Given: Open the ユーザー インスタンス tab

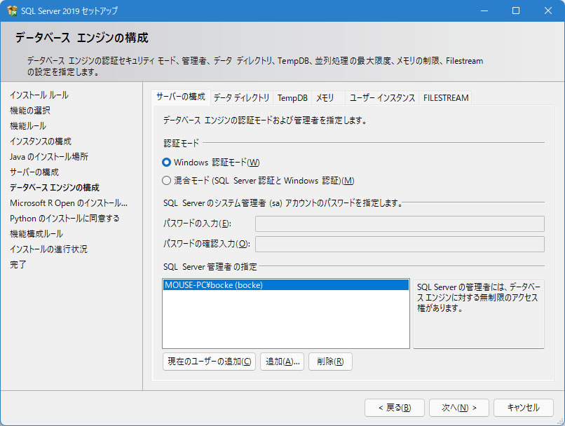Looking at the screenshot, I should [382, 98].
